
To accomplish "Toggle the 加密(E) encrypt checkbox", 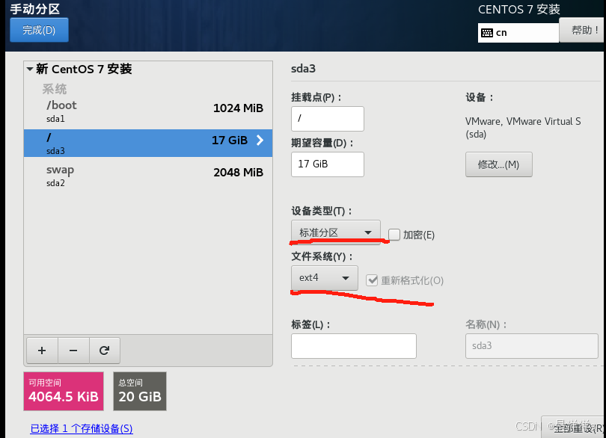I will tap(394, 235).
